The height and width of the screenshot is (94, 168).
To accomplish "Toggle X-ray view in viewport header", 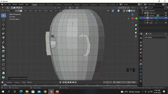I will 124,11.
